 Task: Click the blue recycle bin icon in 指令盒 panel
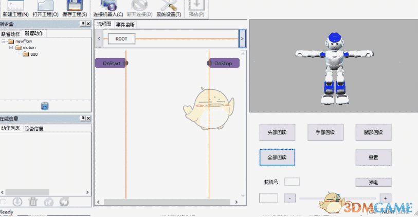pos(45,106)
